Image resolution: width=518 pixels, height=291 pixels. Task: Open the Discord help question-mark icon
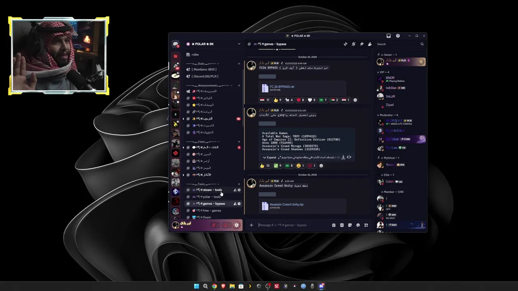tap(398, 36)
